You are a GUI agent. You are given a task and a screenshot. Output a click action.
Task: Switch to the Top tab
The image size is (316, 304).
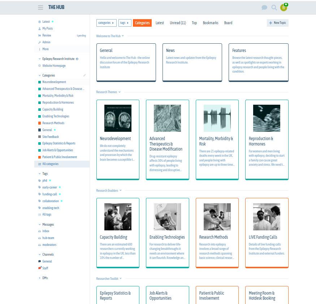pos(194,23)
